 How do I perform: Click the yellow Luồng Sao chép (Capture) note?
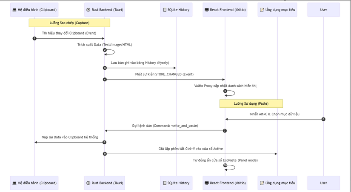click(69, 23)
